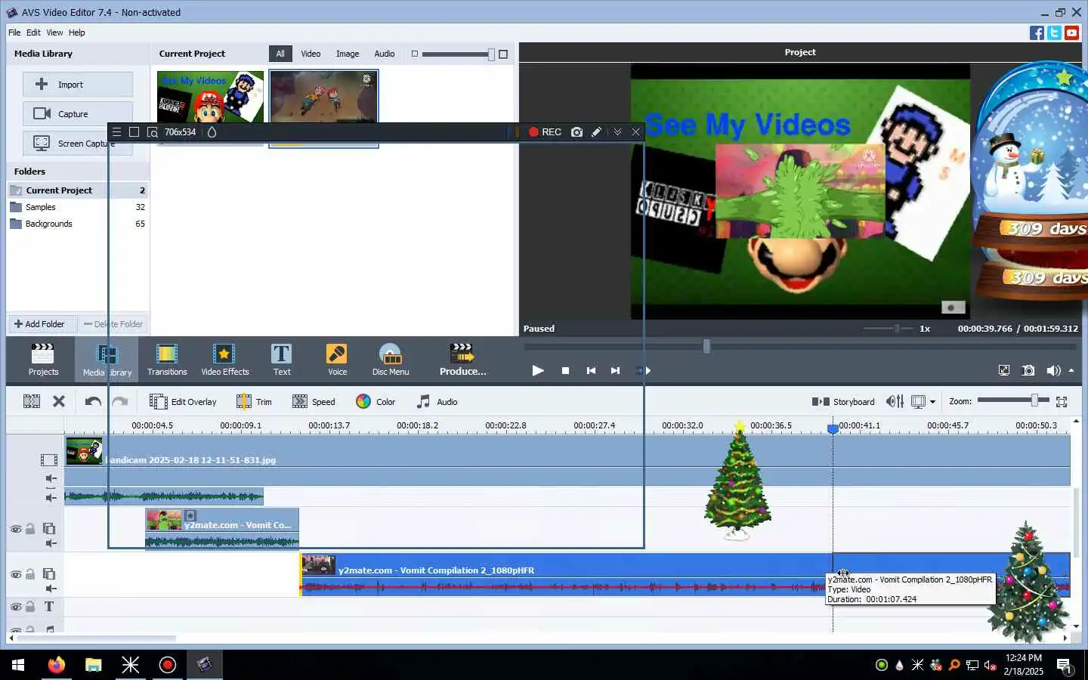Select the Audio media filter tab
Screen dimensions: 1088x680
tap(385, 54)
